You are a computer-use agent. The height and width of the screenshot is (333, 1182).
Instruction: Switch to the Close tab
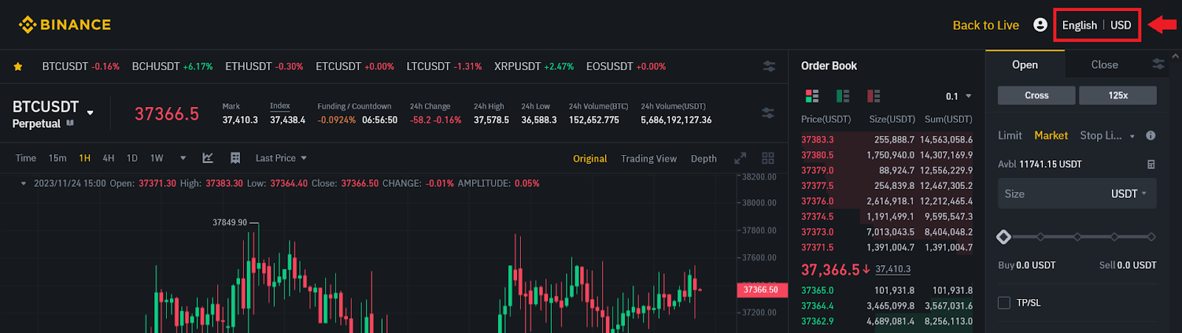(1104, 65)
